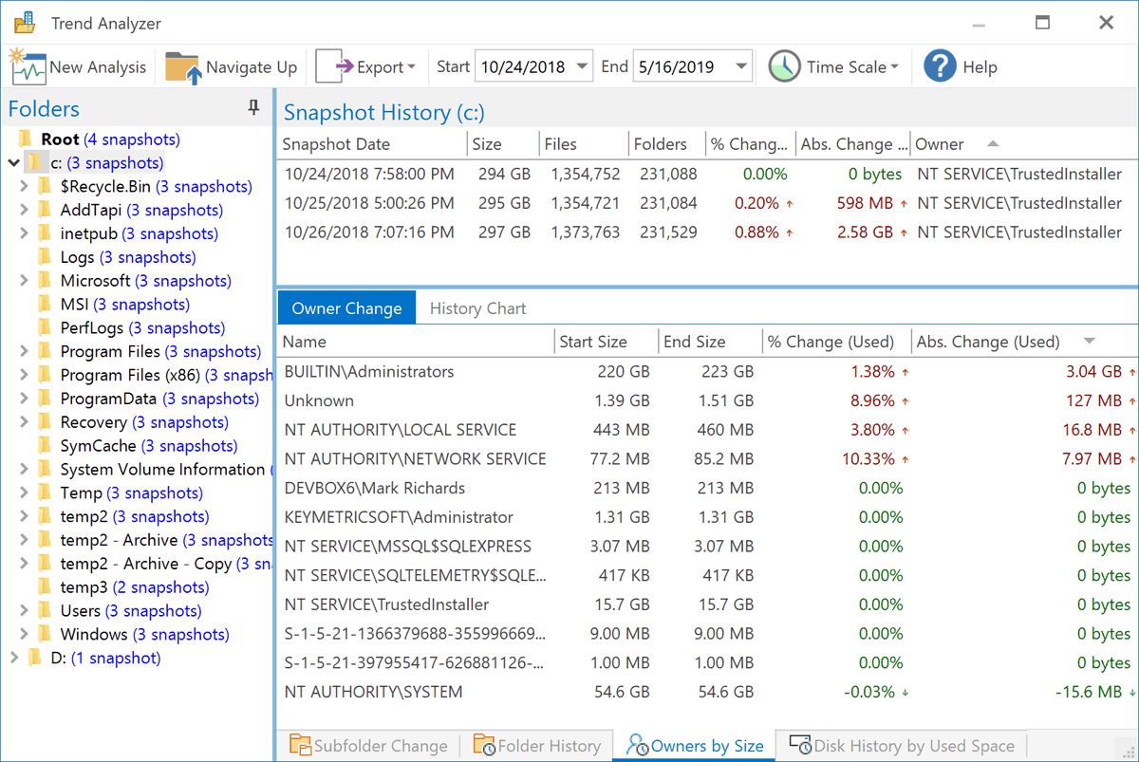The height and width of the screenshot is (762, 1139).
Task: Open the End date dropdown
Action: (741, 66)
